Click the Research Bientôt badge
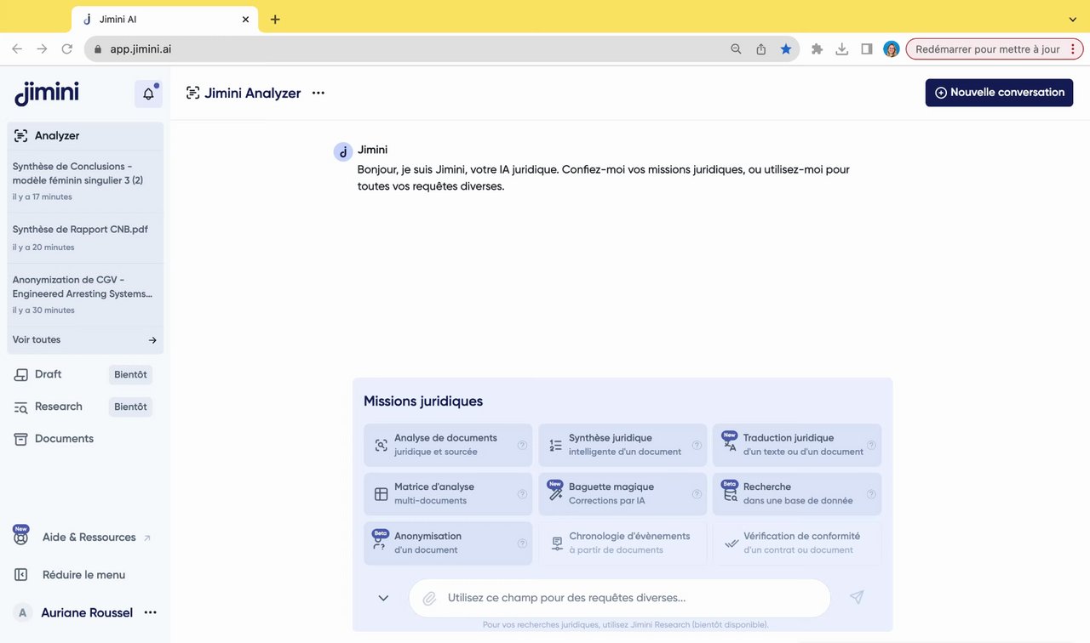 [x=130, y=407]
